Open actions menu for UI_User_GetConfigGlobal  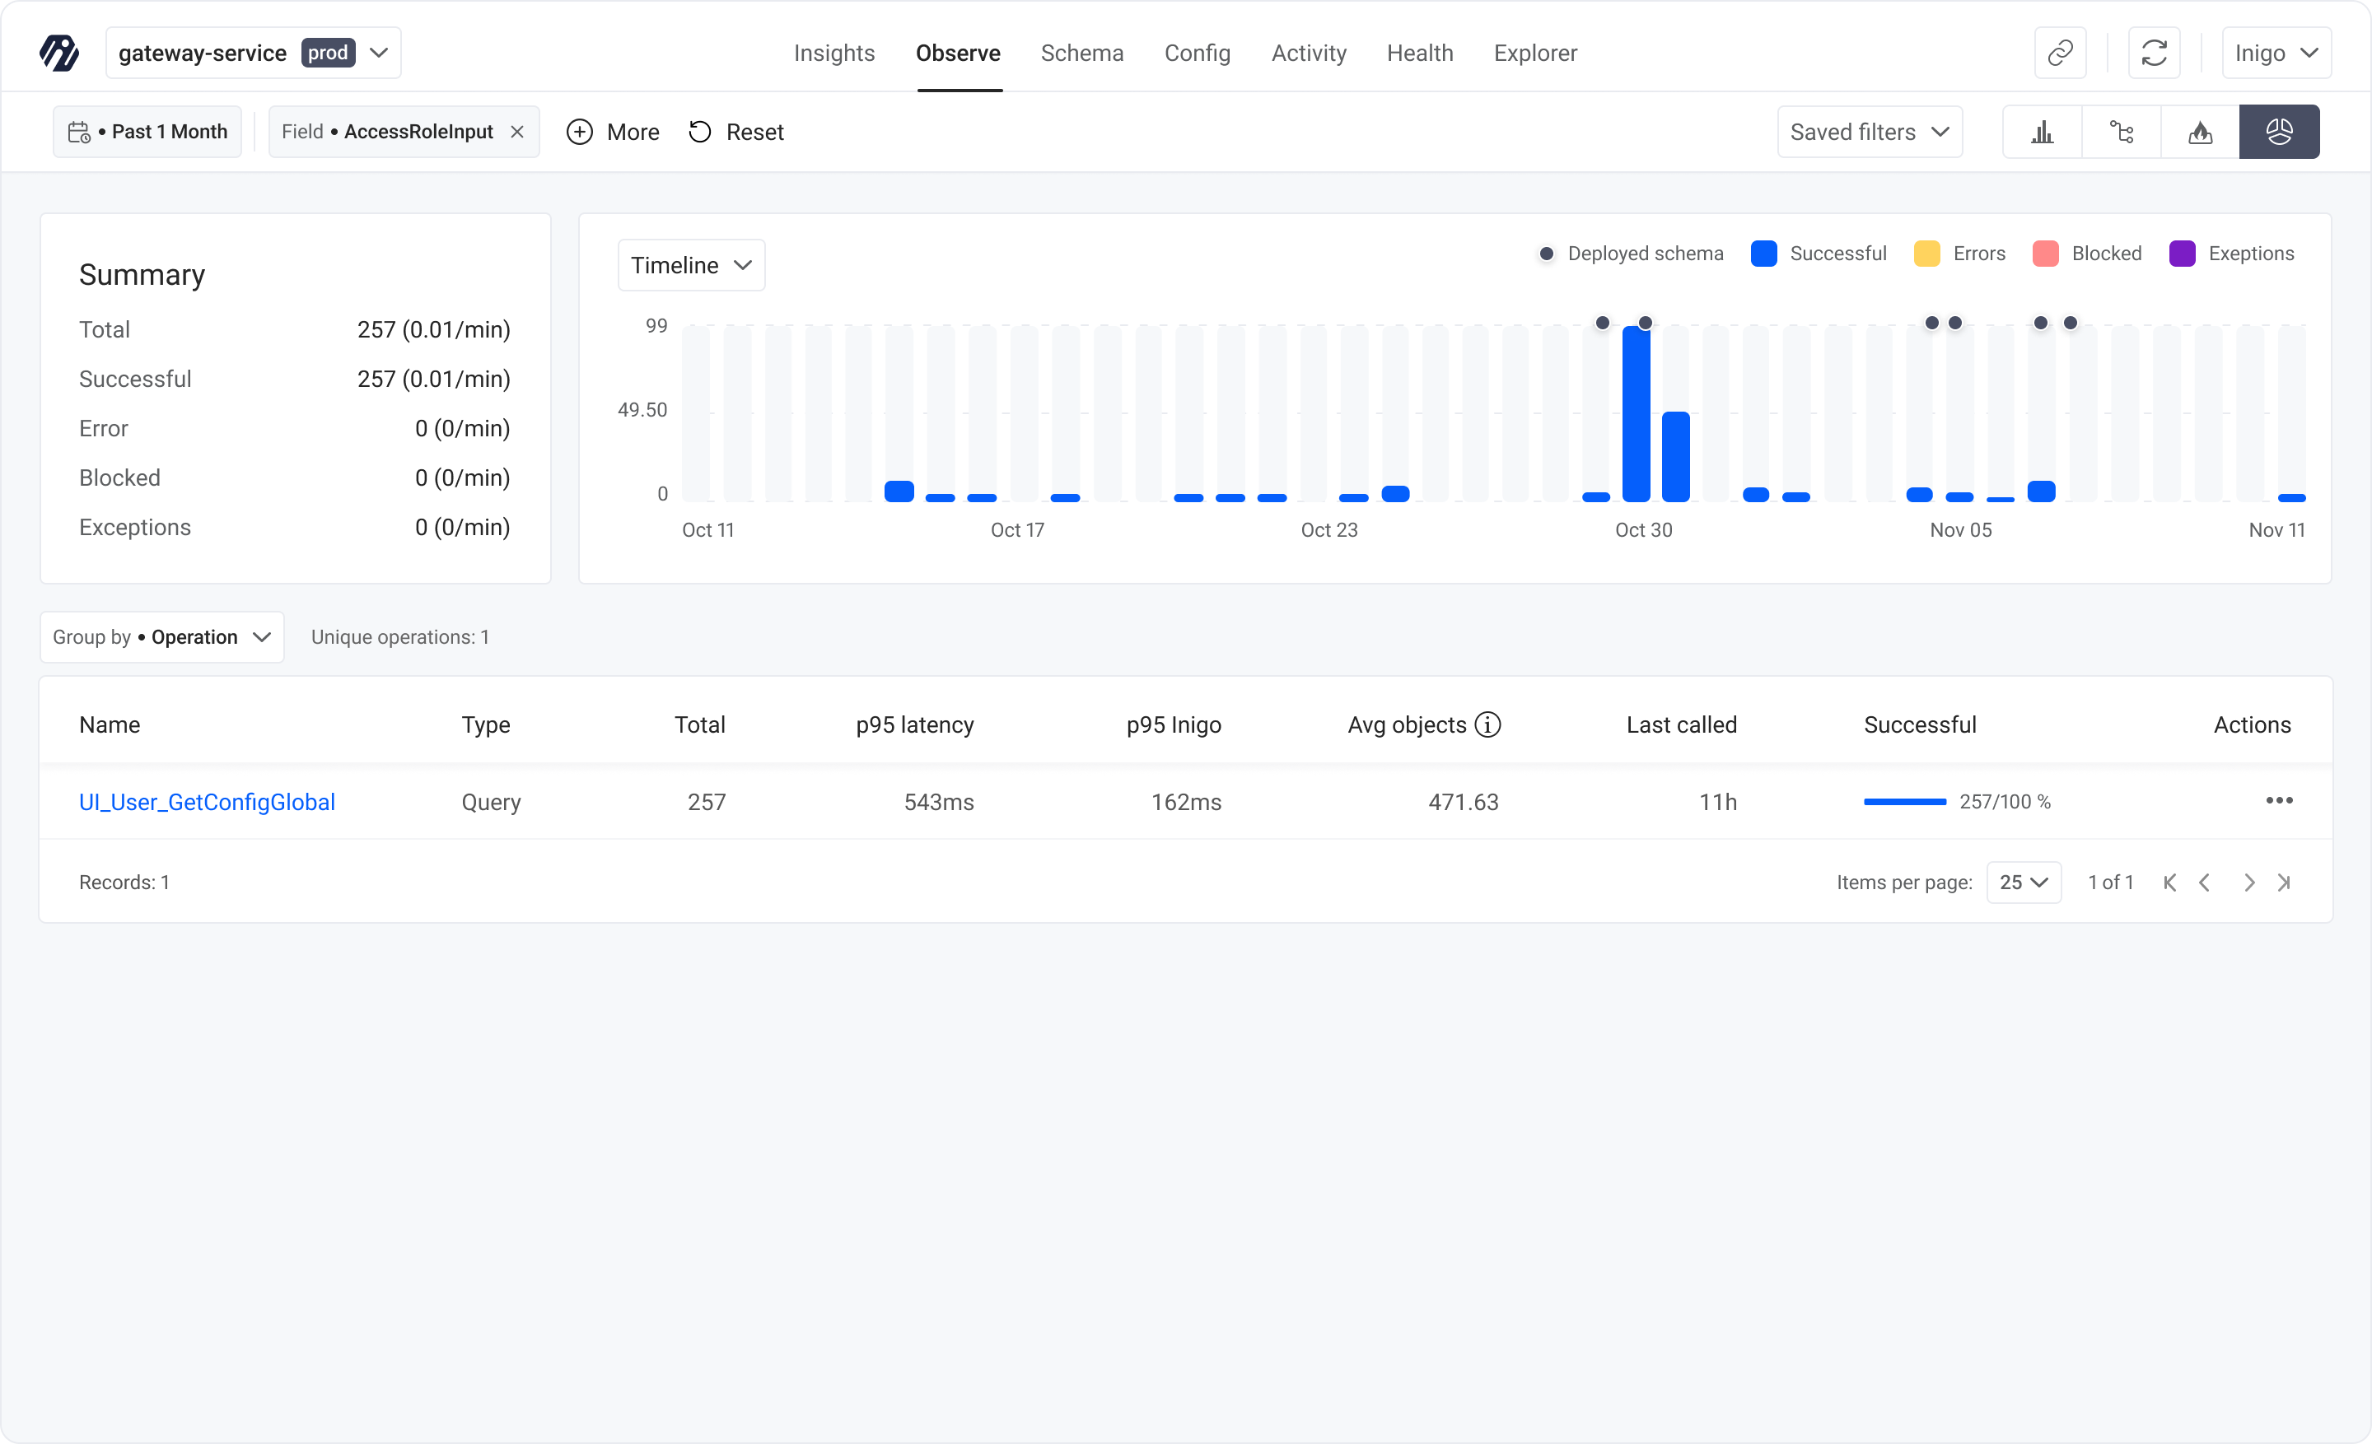pos(2279,800)
